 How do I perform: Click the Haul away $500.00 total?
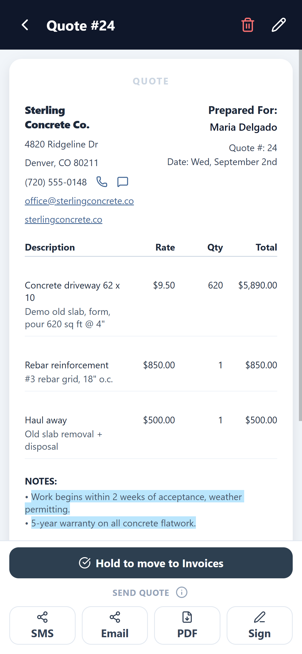pyautogui.click(x=261, y=420)
